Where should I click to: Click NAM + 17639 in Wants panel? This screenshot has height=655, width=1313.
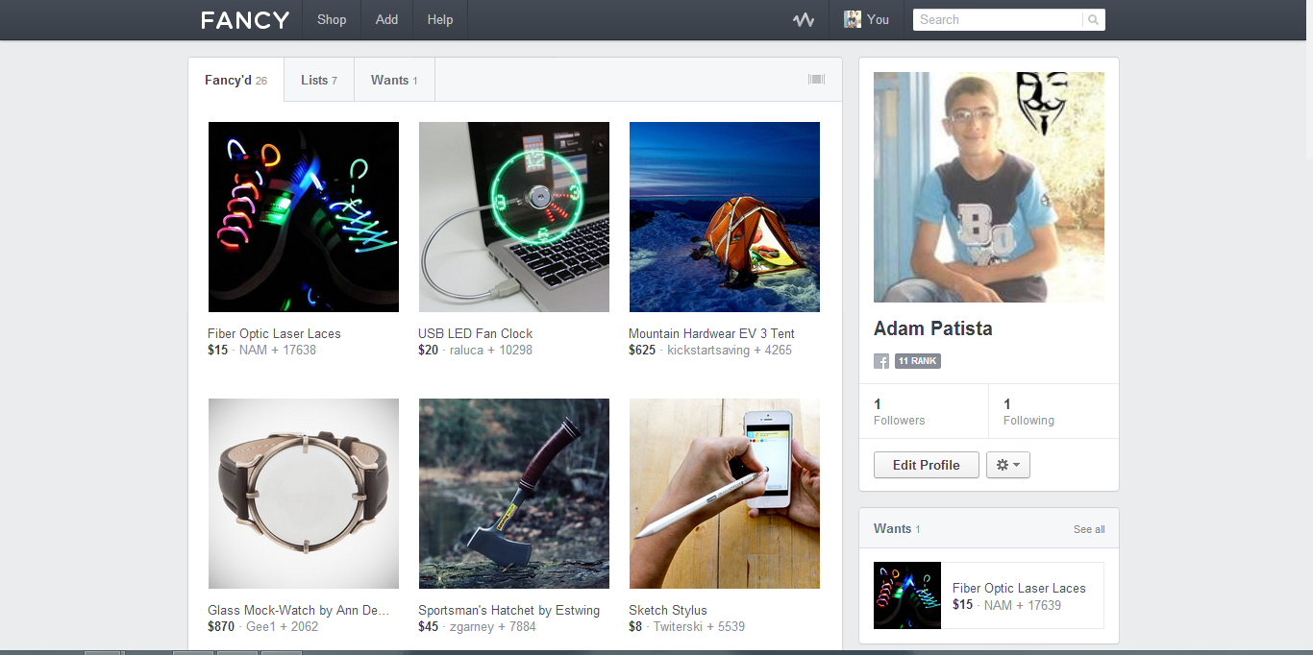point(1023,605)
